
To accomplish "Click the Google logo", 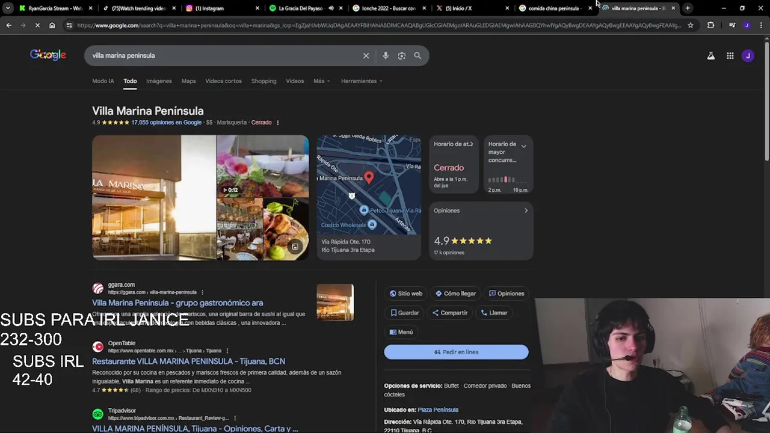I will coord(48,55).
